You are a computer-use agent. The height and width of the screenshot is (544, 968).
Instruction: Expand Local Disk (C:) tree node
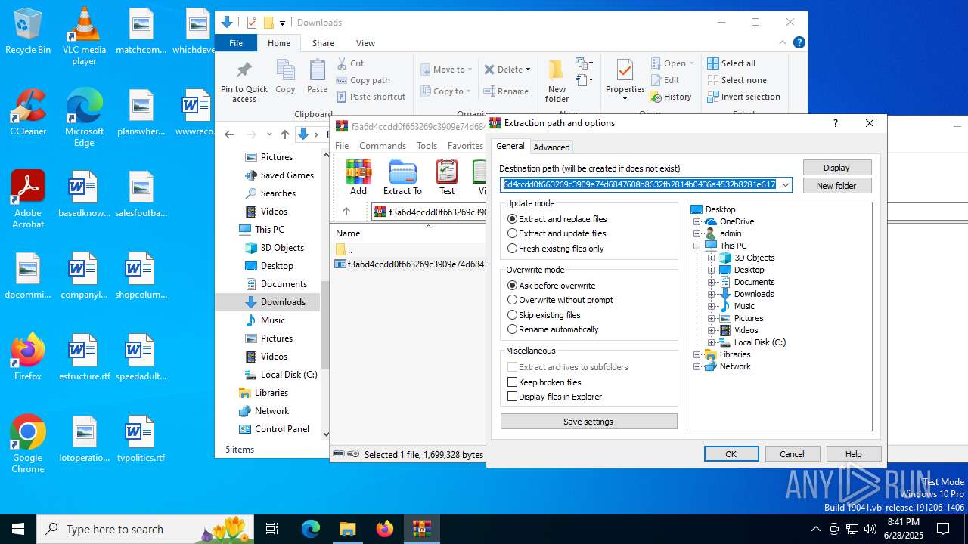(712, 342)
